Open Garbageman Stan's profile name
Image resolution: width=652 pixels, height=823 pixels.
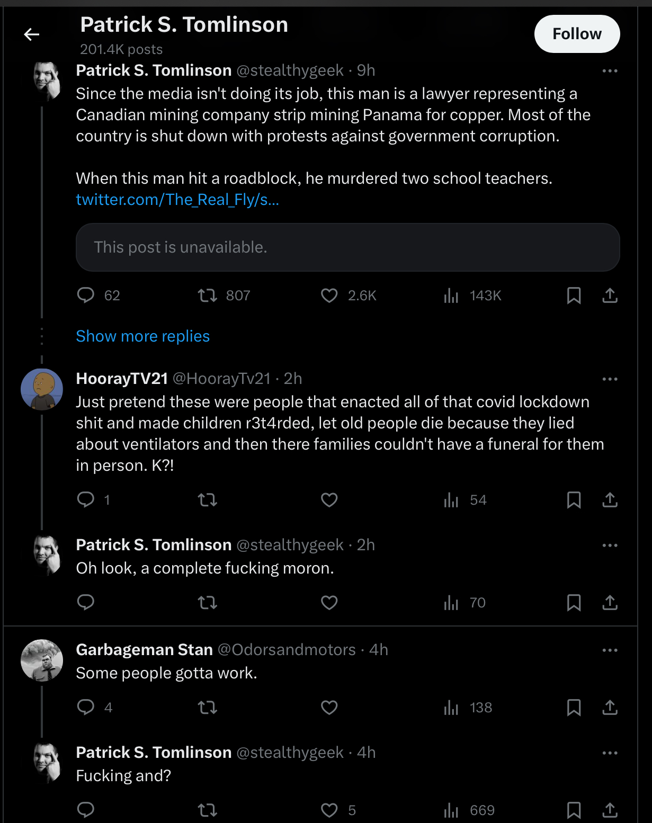[x=144, y=649]
